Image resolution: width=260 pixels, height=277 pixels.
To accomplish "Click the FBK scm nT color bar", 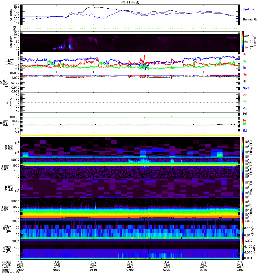I will (x=243, y=249).
